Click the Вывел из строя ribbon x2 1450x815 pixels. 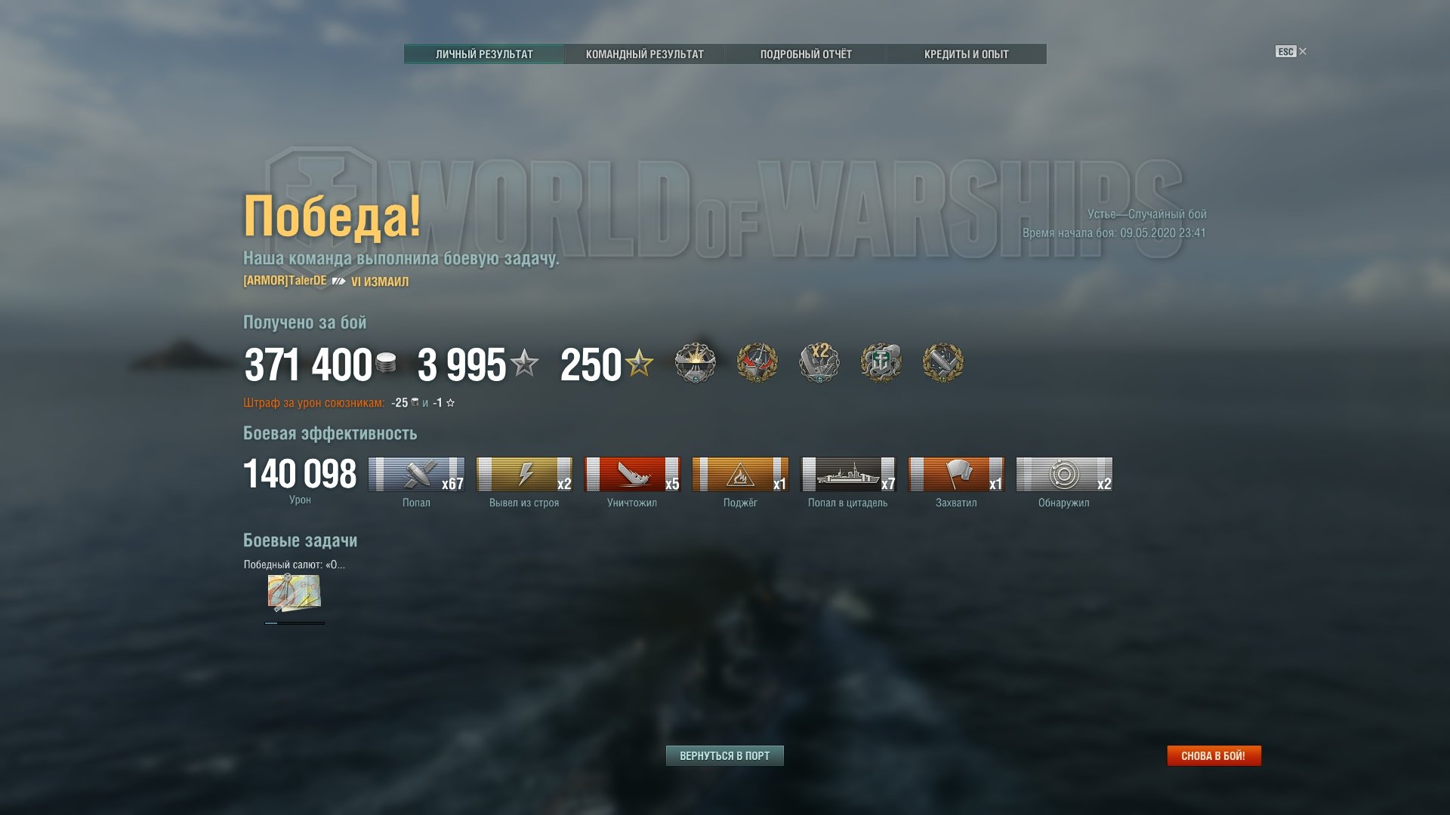tap(524, 475)
